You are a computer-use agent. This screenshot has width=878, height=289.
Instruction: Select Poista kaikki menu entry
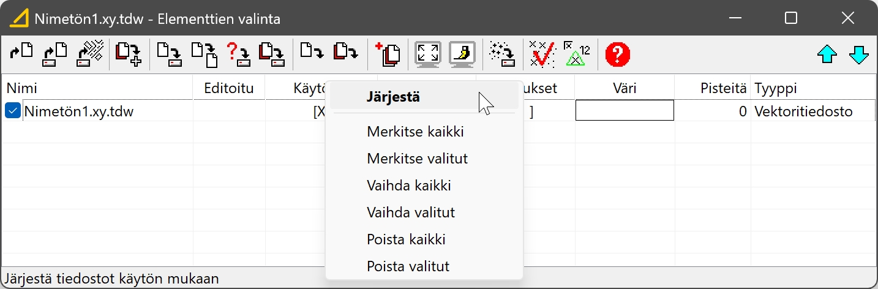click(424, 239)
